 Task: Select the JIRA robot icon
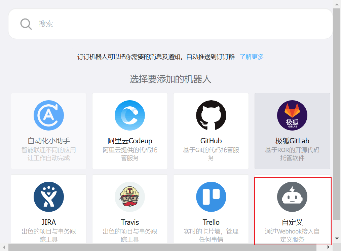pyautogui.click(x=49, y=196)
